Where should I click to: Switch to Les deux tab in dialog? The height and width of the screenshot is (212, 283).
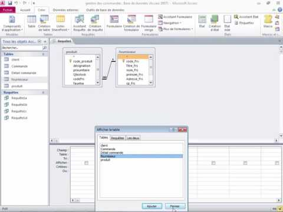133,138
